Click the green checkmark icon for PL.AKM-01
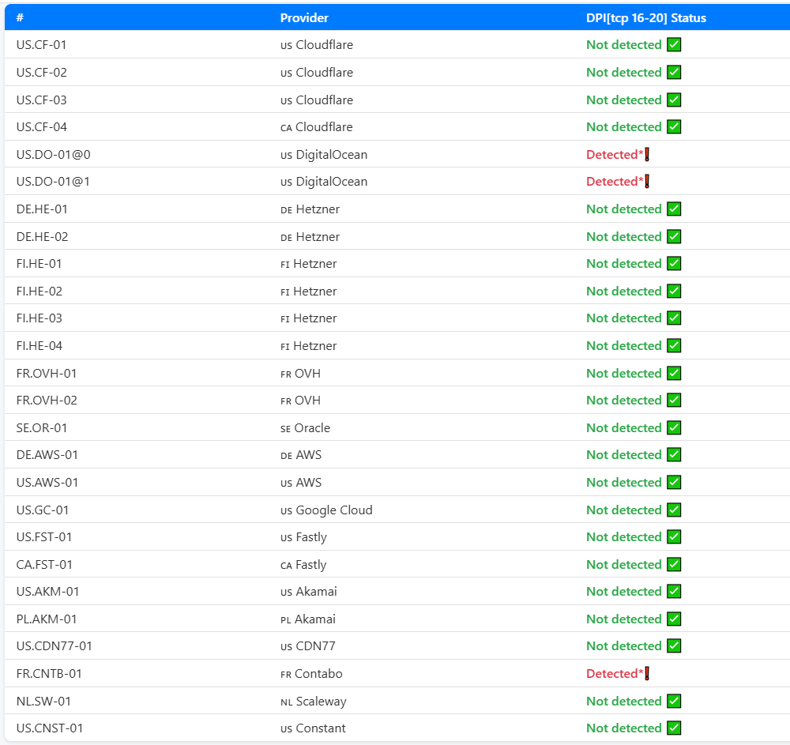Screen dimensions: 790x745 pos(674,619)
